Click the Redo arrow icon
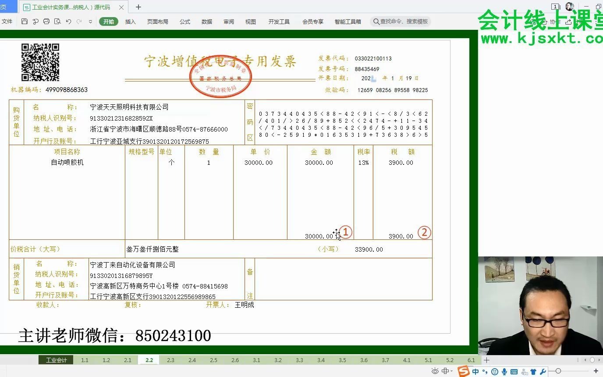The height and width of the screenshot is (377, 603). click(x=79, y=21)
